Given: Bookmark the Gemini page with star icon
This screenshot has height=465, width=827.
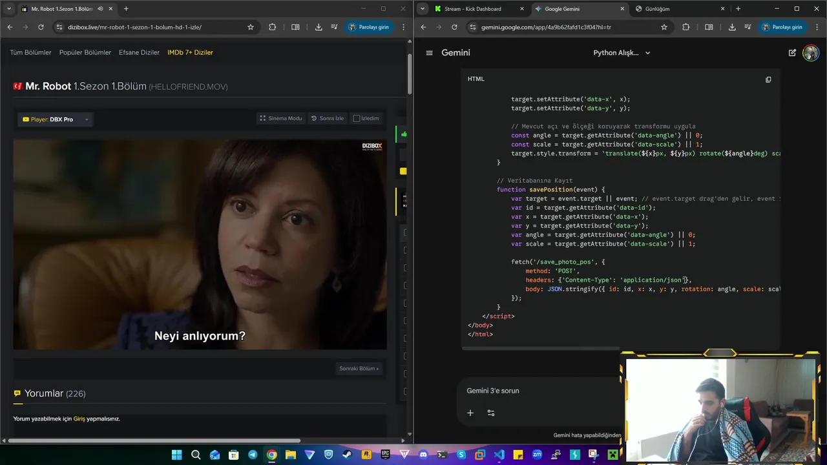Looking at the screenshot, I should pos(664,27).
